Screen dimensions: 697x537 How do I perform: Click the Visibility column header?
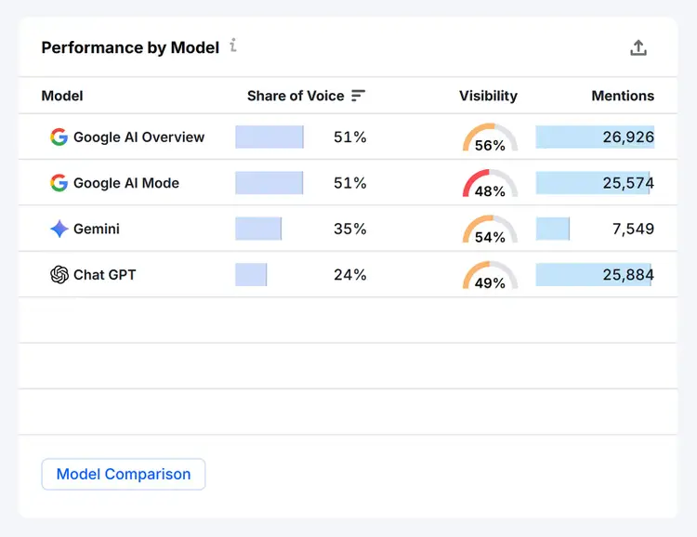(488, 96)
